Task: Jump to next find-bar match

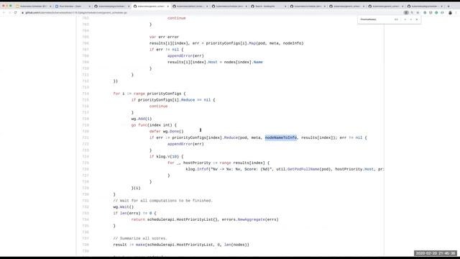Action: 410,19
